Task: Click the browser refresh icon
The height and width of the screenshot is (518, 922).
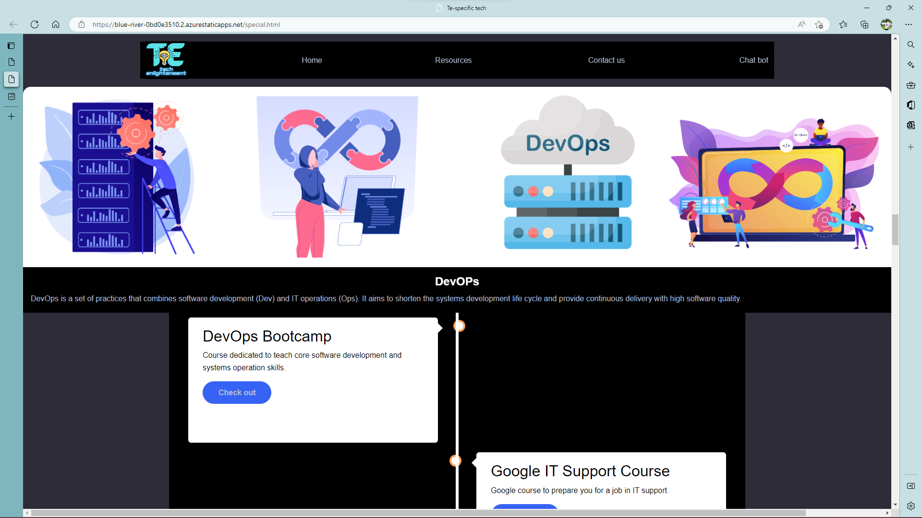Action: (35, 24)
